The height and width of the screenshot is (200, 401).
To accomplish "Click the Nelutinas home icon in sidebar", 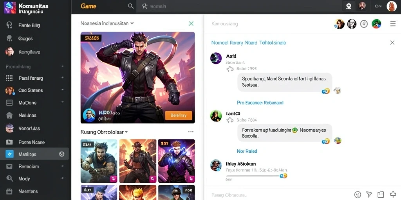I will (x=9, y=115).
